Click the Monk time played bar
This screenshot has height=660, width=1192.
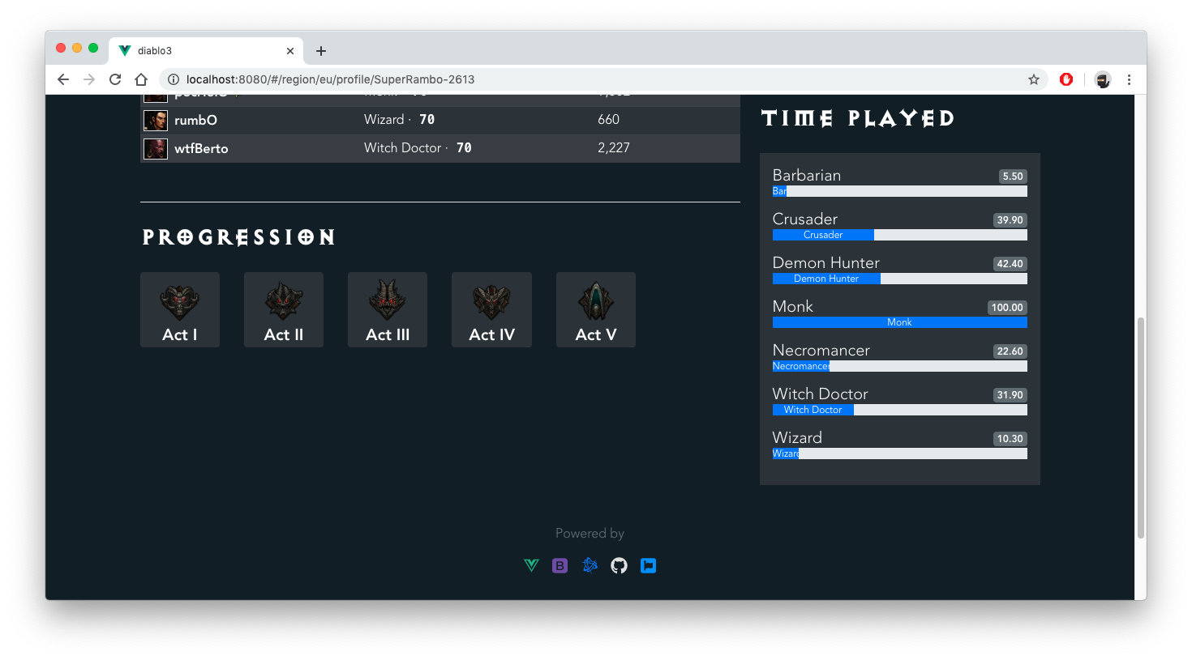click(900, 322)
